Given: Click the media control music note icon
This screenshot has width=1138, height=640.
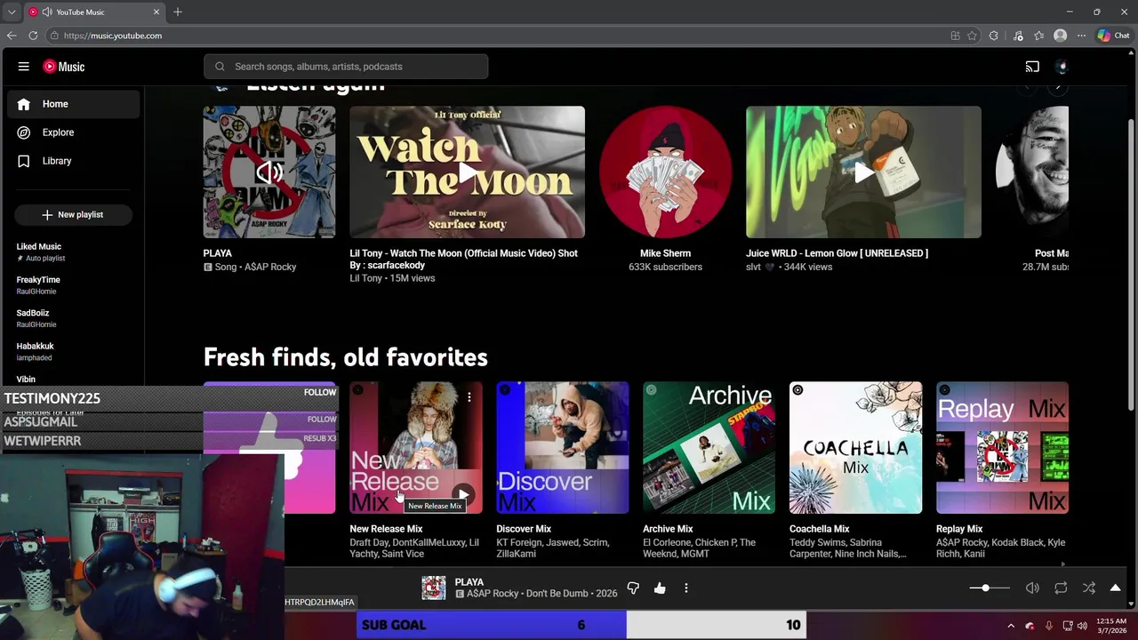Looking at the screenshot, I should click(x=1018, y=36).
